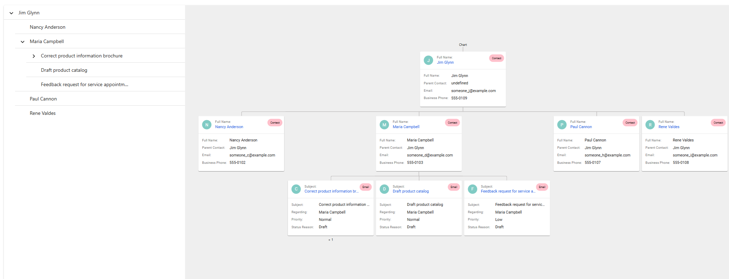Open Draft product catalog card link
Image resolution: width=729 pixels, height=279 pixels.
coord(410,191)
